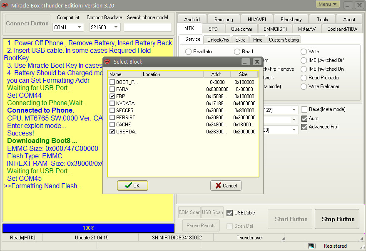The height and width of the screenshot is (251, 366).
Task: Click the Select Block dialog logo icon
Action: coord(107,62)
